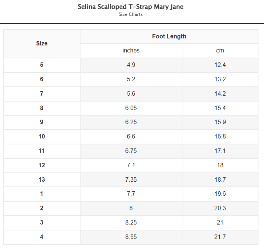Click the 15.9 cm value
Viewport: 264px width, 250px height.
(x=220, y=122)
